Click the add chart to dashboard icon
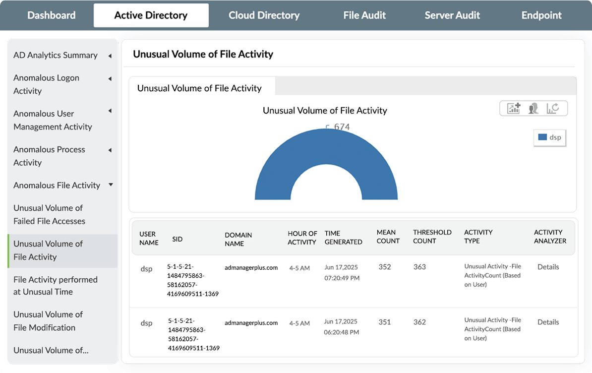This screenshot has height=373, width=592. coord(514,108)
